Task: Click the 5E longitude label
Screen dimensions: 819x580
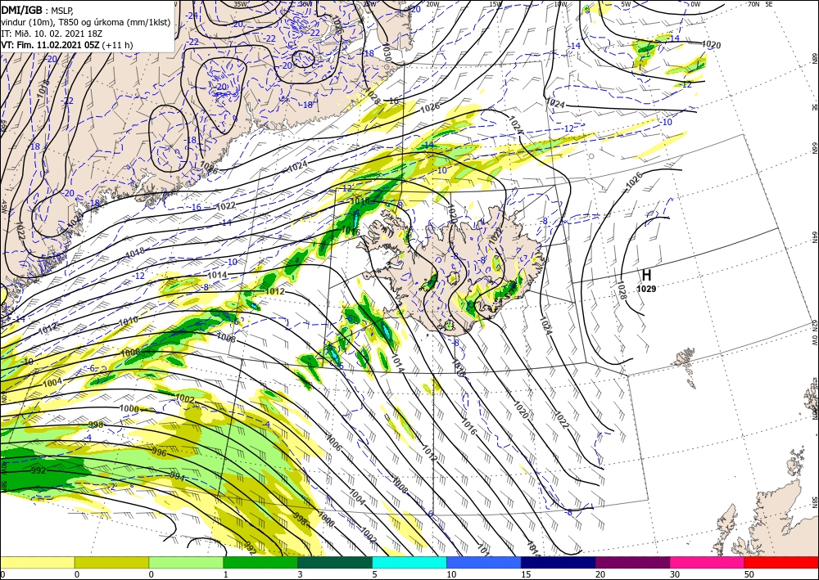Action: [x=769, y=4]
